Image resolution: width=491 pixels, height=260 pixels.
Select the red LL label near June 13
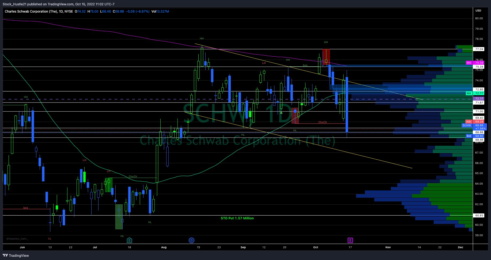[x=50, y=239]
